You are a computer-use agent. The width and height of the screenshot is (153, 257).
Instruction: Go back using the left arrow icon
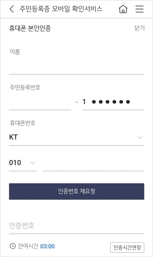[x=12, y=9]
